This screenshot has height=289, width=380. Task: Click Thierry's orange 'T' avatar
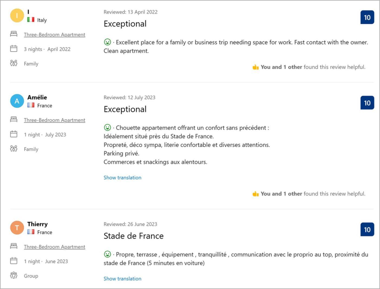[x=17, y=228]
